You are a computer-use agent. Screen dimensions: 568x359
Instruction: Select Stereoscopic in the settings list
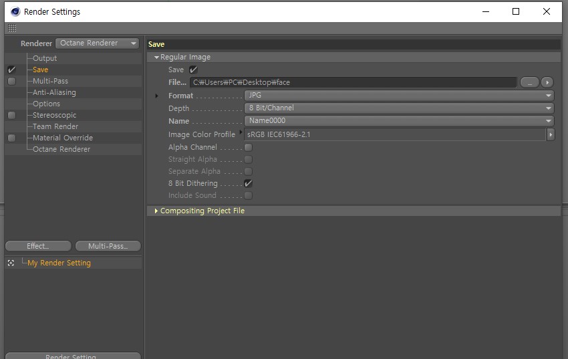[x=54, y=115]
